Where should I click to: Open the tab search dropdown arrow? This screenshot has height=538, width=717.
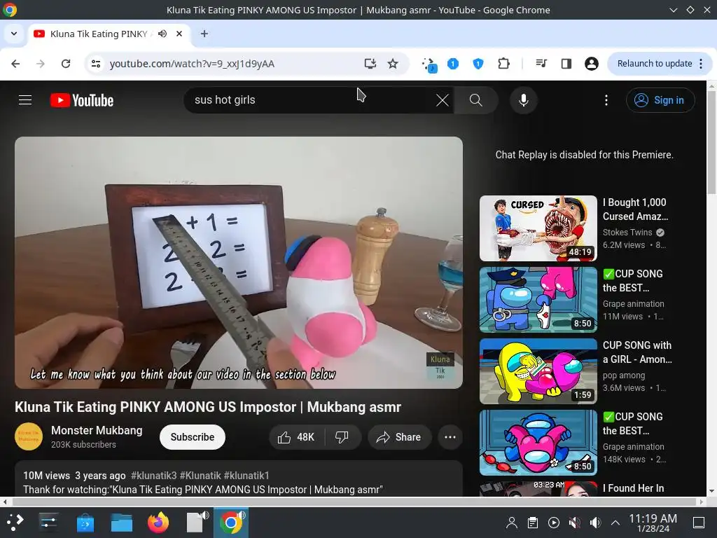(14, 34)
